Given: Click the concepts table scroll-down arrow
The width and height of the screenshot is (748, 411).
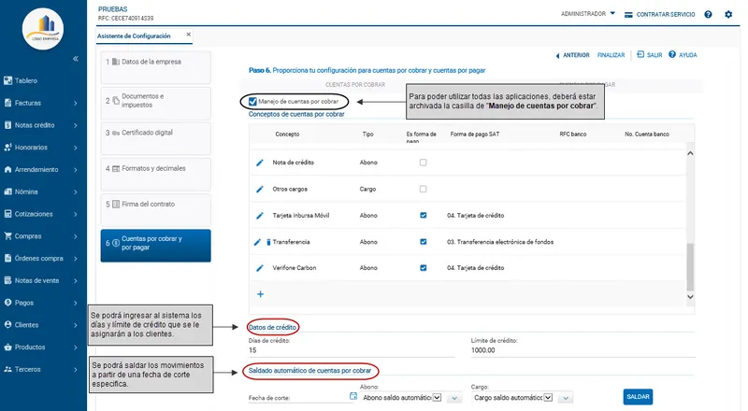Looking at the screenshot, I should coord(690,296).
